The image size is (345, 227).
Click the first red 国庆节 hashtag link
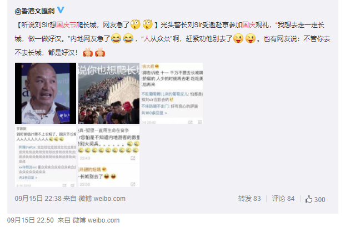tap(66, 25)
